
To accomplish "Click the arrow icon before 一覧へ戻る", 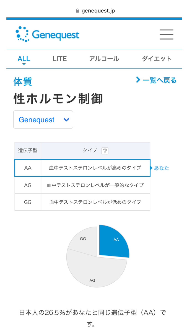I will coord(138,80).
